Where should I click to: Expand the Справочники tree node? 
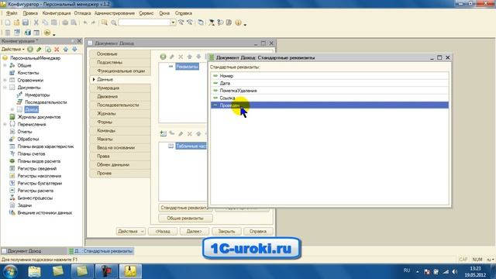click(5, 80)
